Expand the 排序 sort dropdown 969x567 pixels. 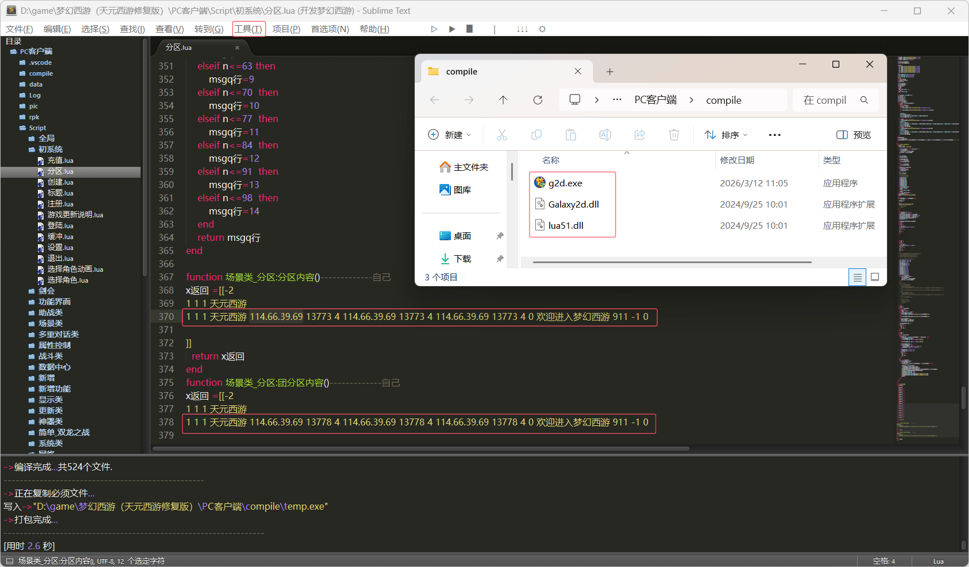[726, 135]
